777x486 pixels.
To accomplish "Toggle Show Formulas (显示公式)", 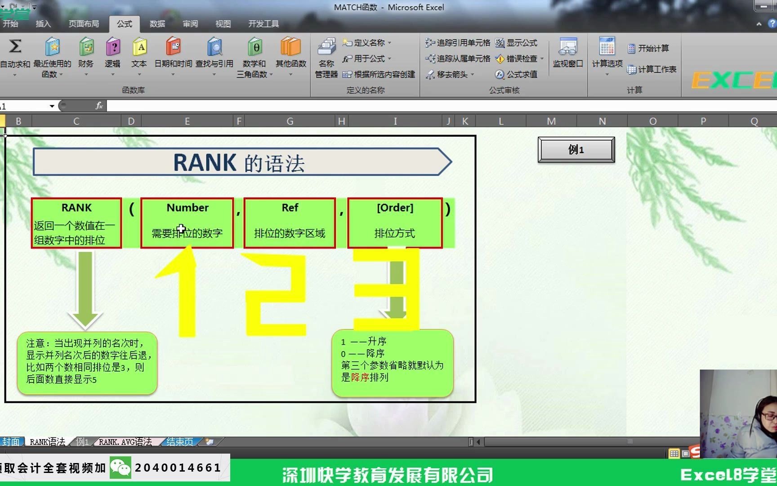I will click(517, 43).
